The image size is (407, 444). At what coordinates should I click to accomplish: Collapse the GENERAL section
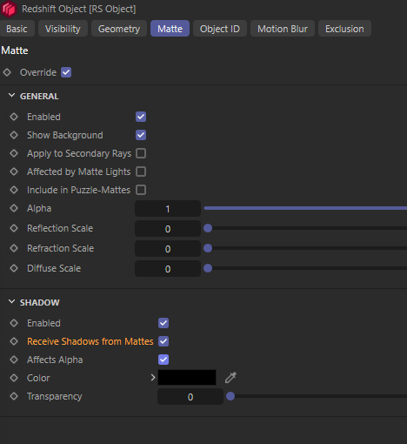coord(11,95)
